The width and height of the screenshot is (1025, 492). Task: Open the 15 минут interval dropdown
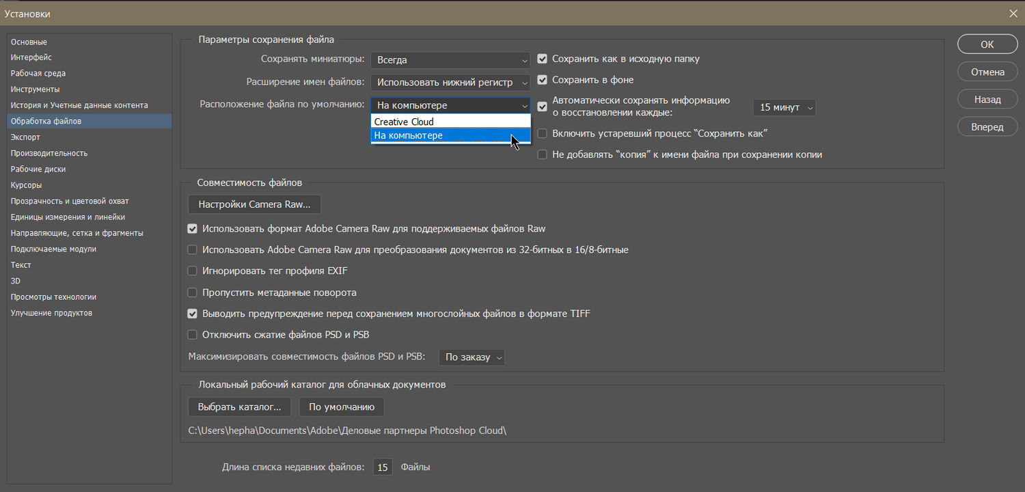point(784,107)
